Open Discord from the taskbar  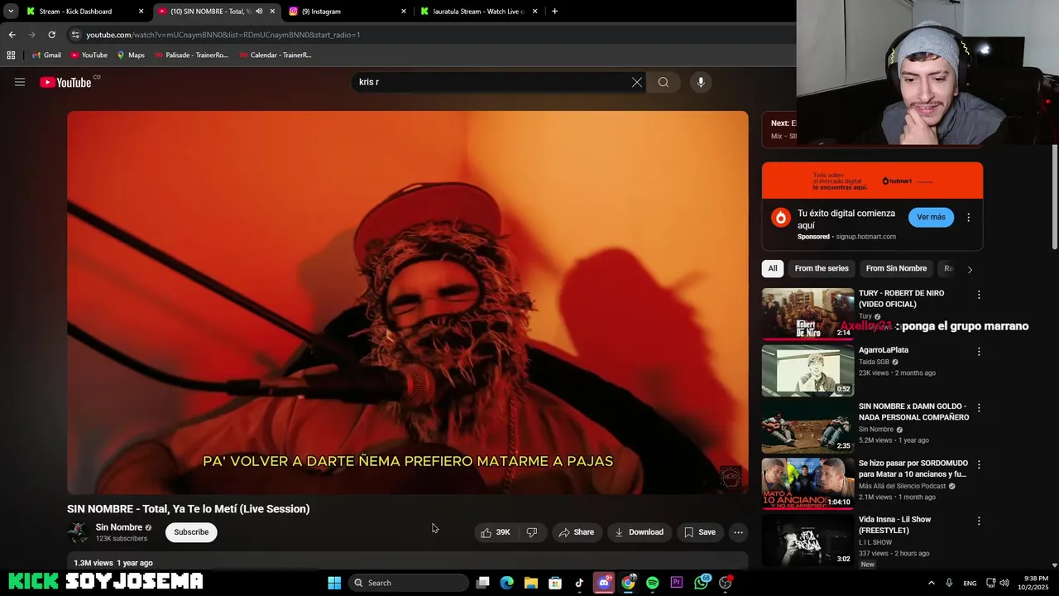click(x=604, y=583)
